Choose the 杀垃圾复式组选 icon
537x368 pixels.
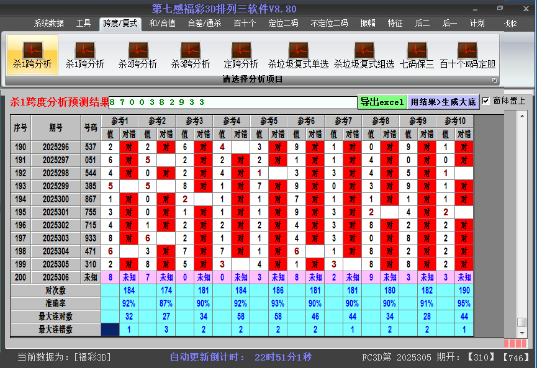(364, 54)
